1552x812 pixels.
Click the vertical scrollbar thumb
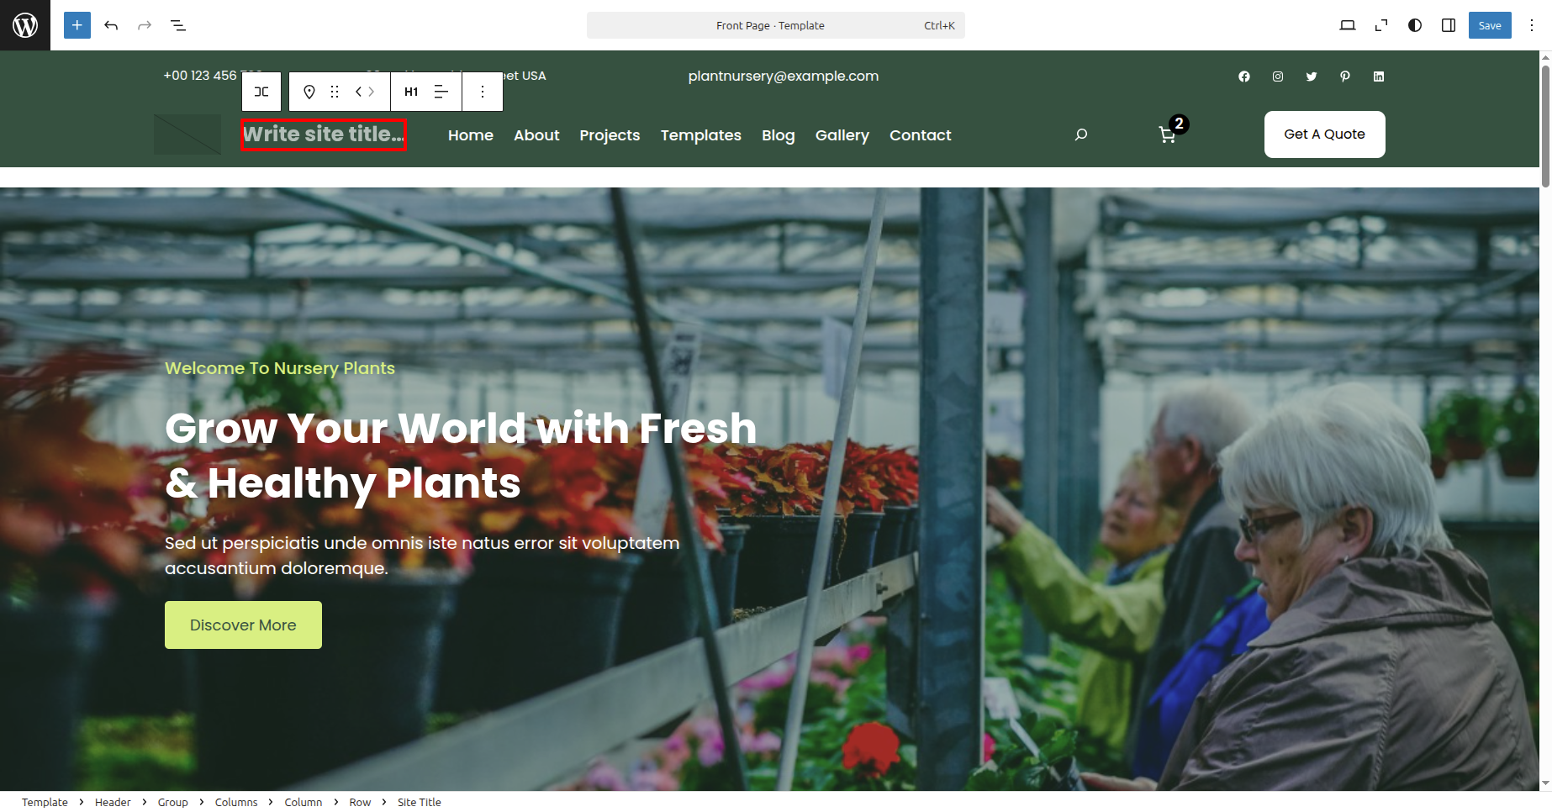coord(1545,126)
